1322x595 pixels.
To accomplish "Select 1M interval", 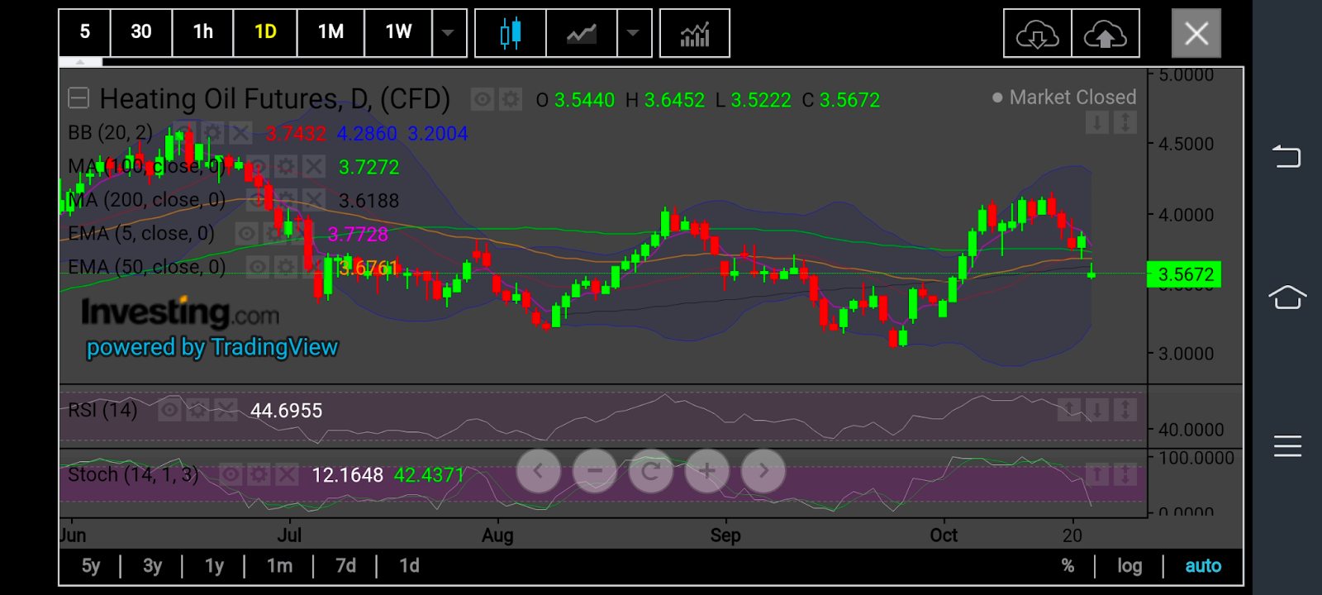I will click(x=331, y=33).
